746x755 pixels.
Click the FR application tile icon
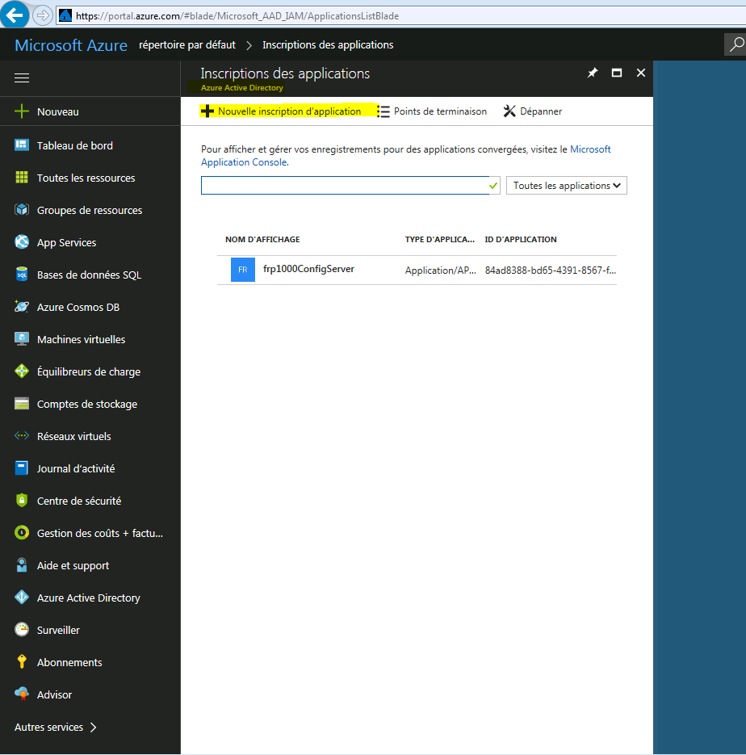click(242, 270)
